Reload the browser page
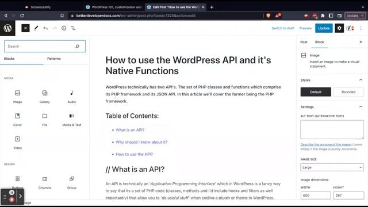 tap(22, 16)
